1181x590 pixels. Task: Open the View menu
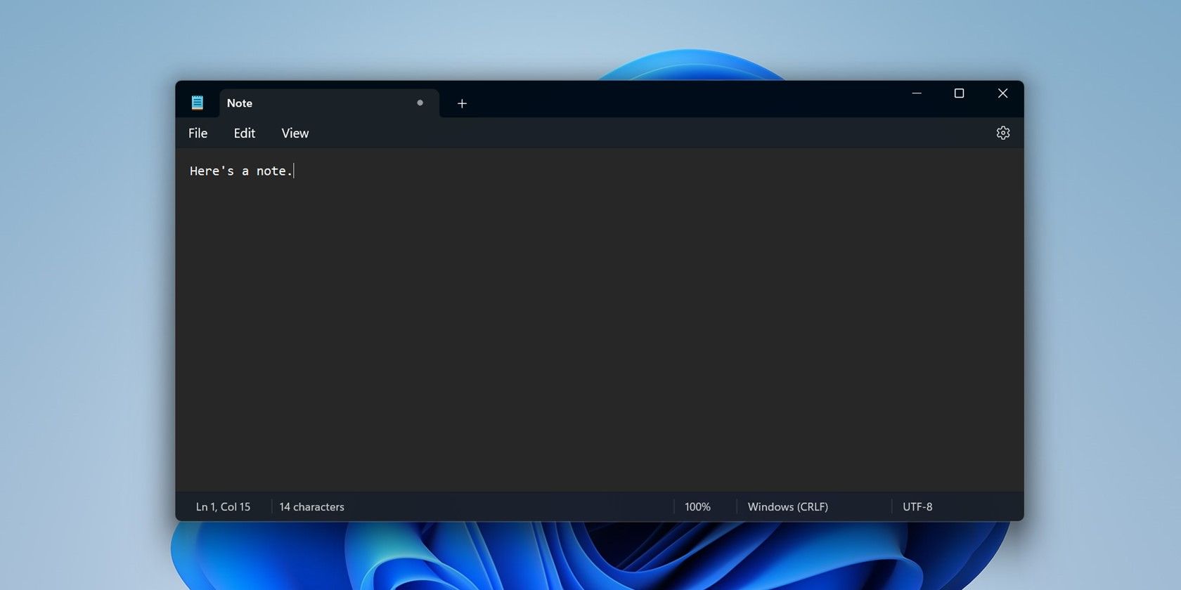click(x=295, y=133)
